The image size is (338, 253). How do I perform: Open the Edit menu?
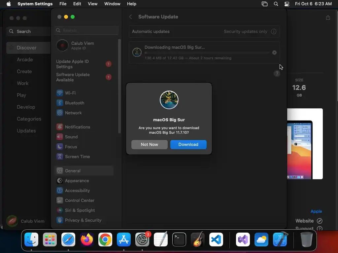(x=77, y=4)
